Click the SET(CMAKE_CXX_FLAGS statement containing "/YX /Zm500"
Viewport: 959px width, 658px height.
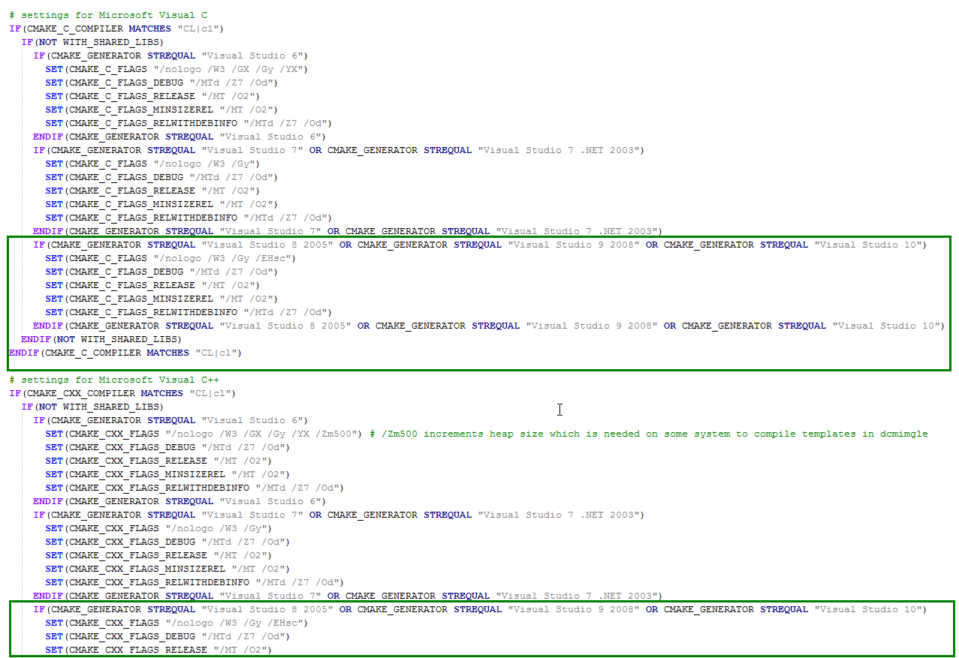[x=204, y=434]
